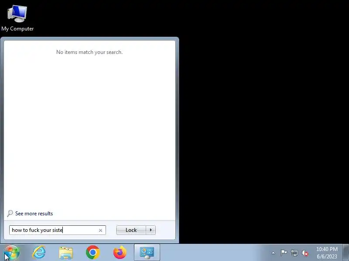
Task: Show hidden system tray icons
Action: (x=274, y=253)
